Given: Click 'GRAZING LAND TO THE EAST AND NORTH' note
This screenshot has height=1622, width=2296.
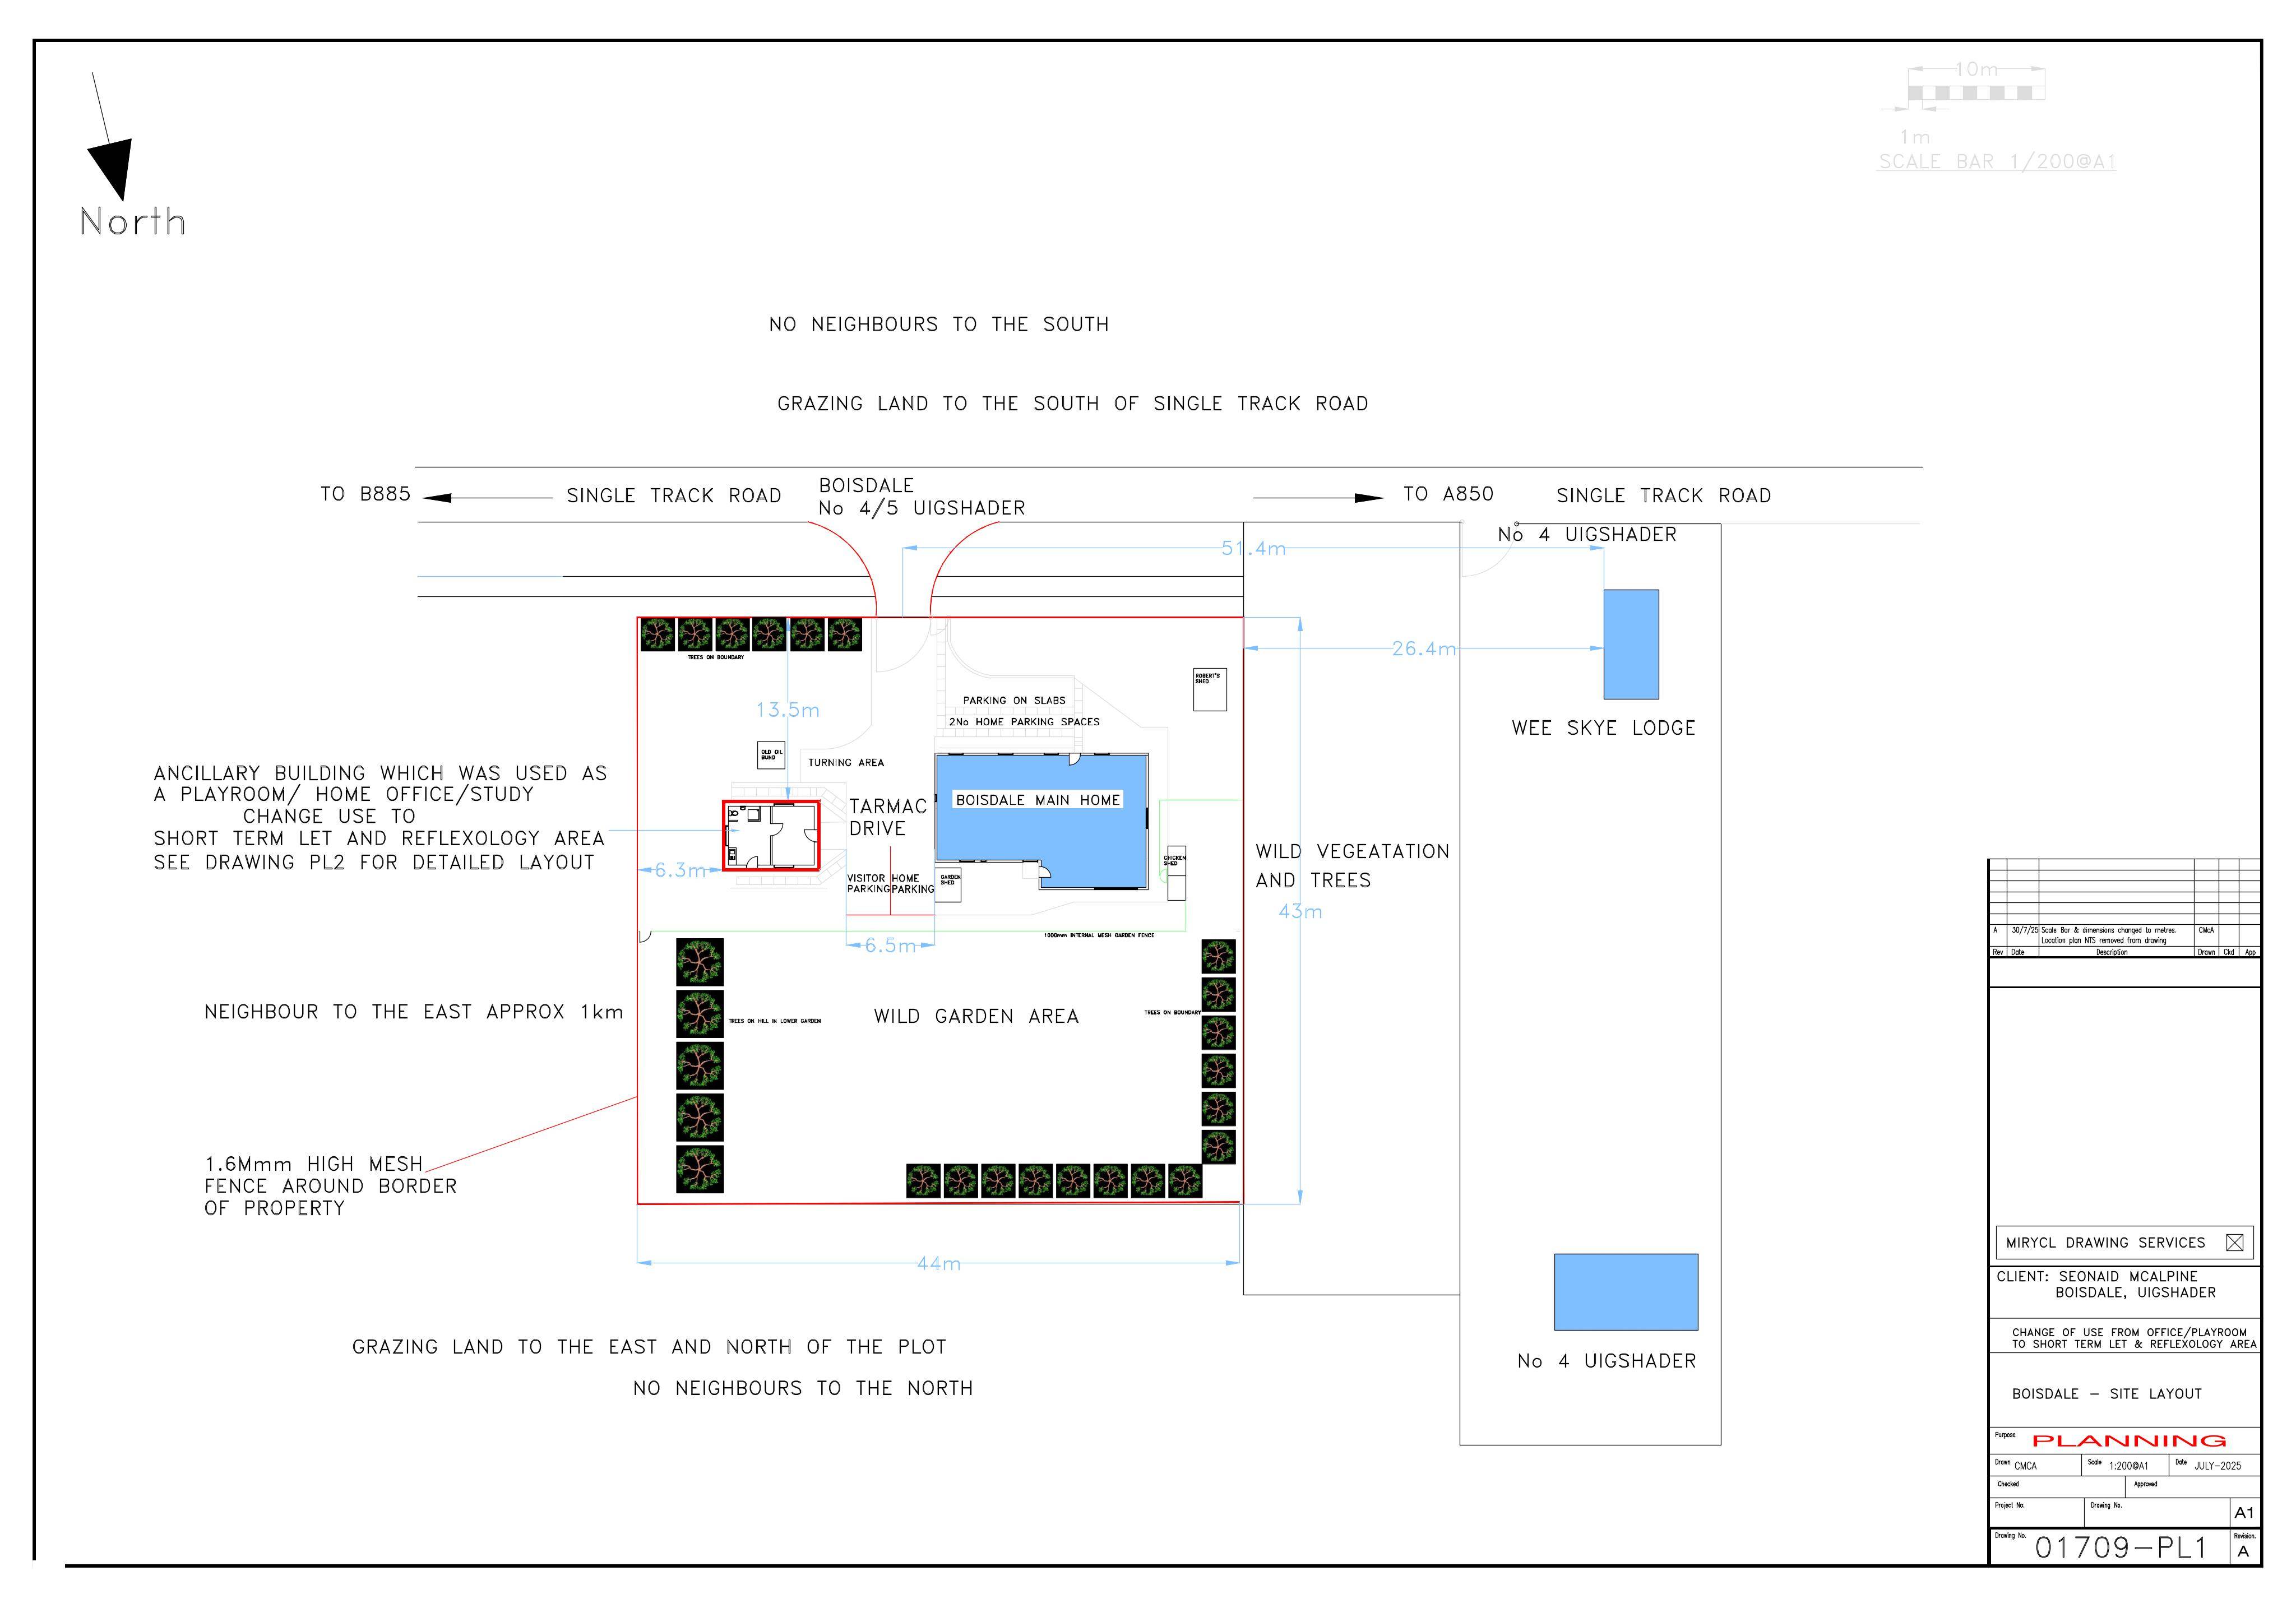Looking at the screenshot, I should tap(649, 1347).
